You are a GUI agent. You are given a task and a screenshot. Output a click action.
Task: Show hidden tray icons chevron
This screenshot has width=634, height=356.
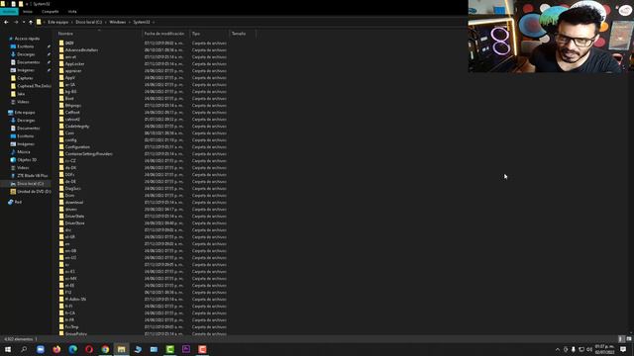pos(558,349)
